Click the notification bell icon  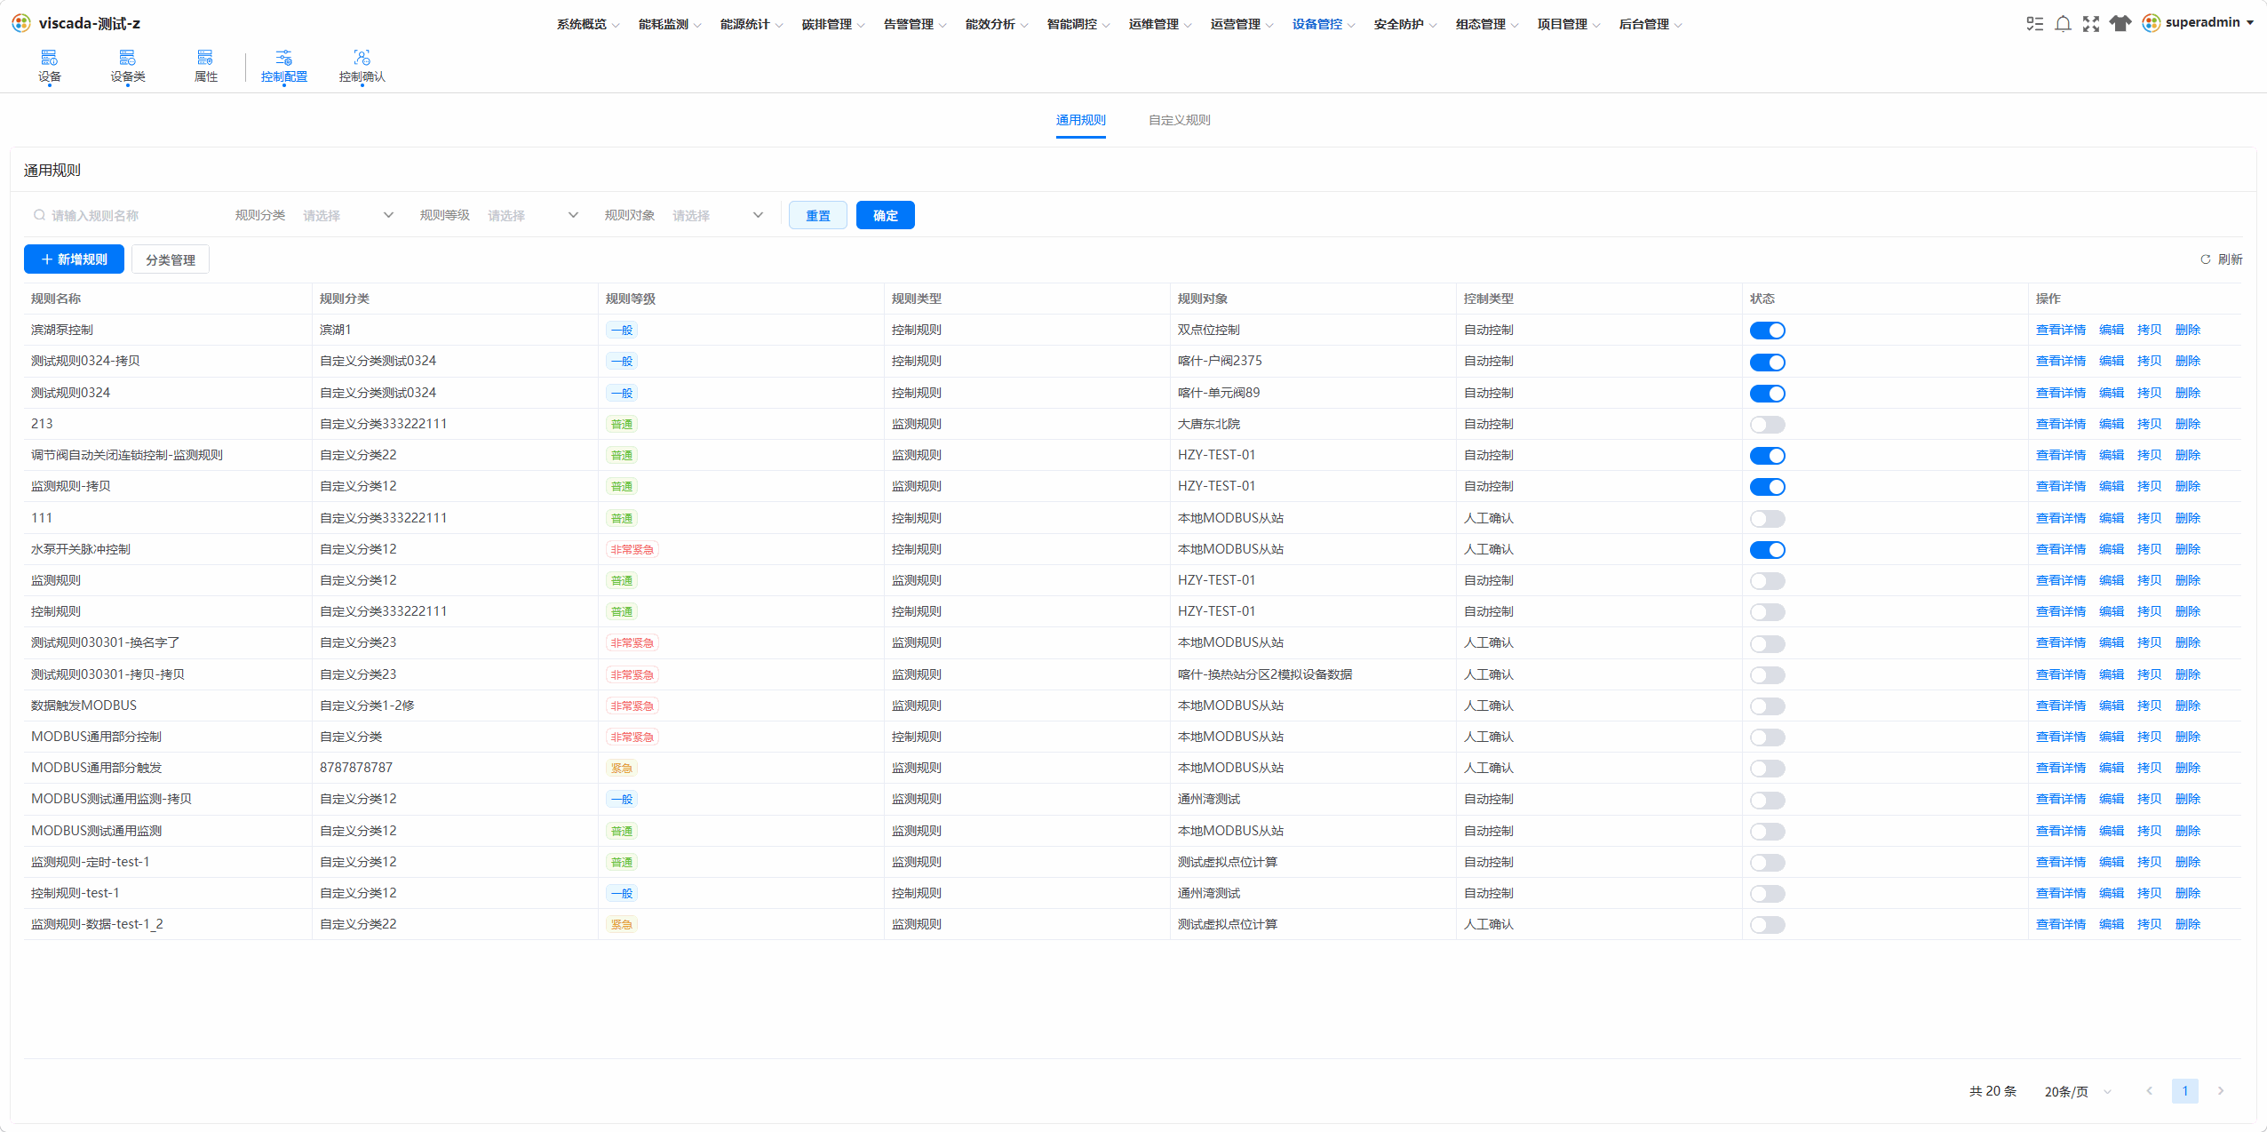coord(2064,24)
